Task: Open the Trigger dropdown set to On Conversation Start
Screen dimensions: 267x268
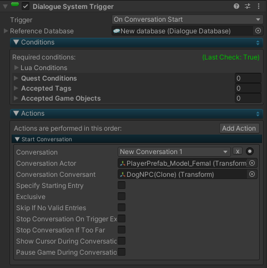Action: click(x=188, y=19)
